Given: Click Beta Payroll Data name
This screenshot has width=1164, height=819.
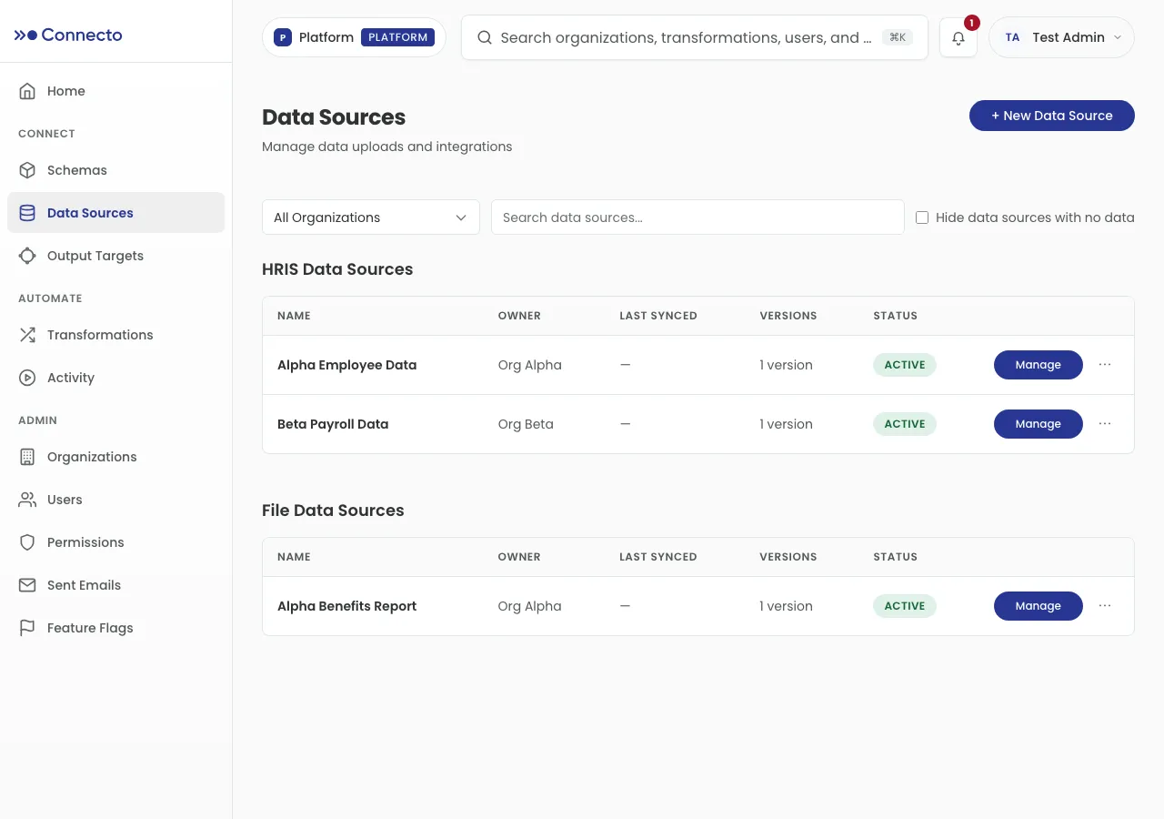Looking at the screenshot, I should coord(333,424).
